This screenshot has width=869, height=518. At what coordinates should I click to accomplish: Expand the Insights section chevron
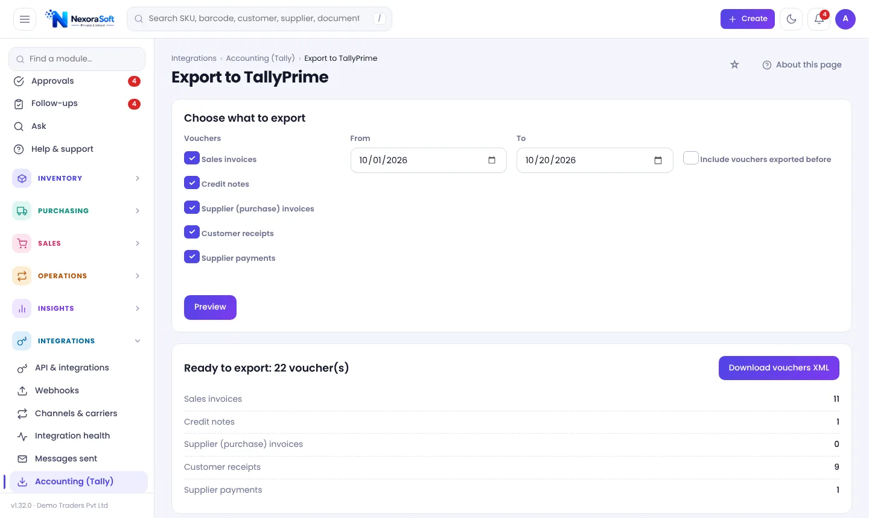pos(138,308)
